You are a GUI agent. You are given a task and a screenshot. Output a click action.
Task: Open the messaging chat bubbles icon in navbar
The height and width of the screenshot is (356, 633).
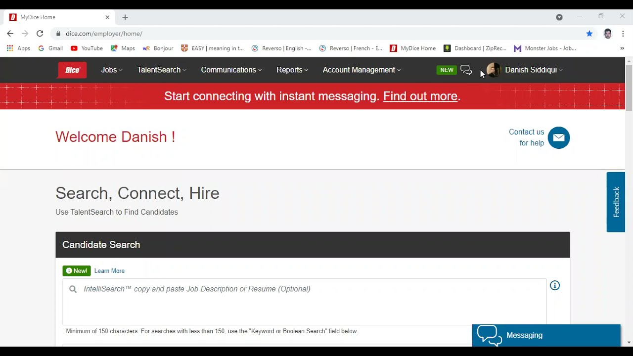point(466,70)
